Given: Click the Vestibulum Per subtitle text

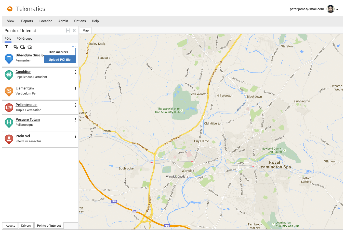Looking at the screenshot, I should 26,93.
